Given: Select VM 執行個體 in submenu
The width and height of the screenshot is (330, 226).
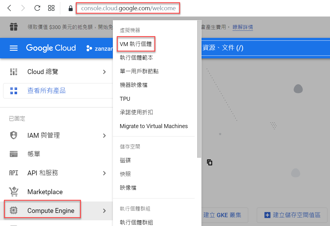Looking at the screenshot, I should (x=136, y=44).
